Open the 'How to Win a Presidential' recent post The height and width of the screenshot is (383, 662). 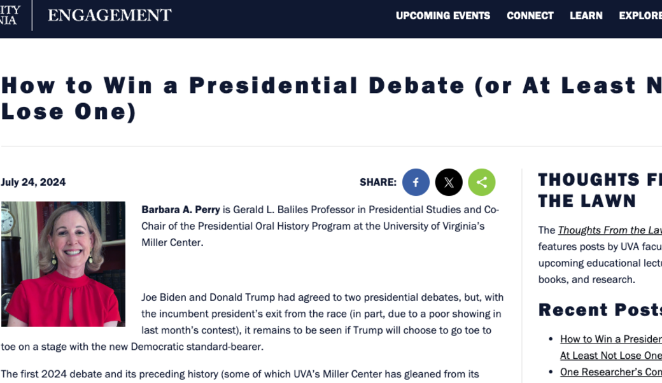[x=610, y=339]
